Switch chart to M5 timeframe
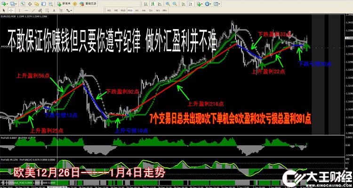 [x=116, y=10]
